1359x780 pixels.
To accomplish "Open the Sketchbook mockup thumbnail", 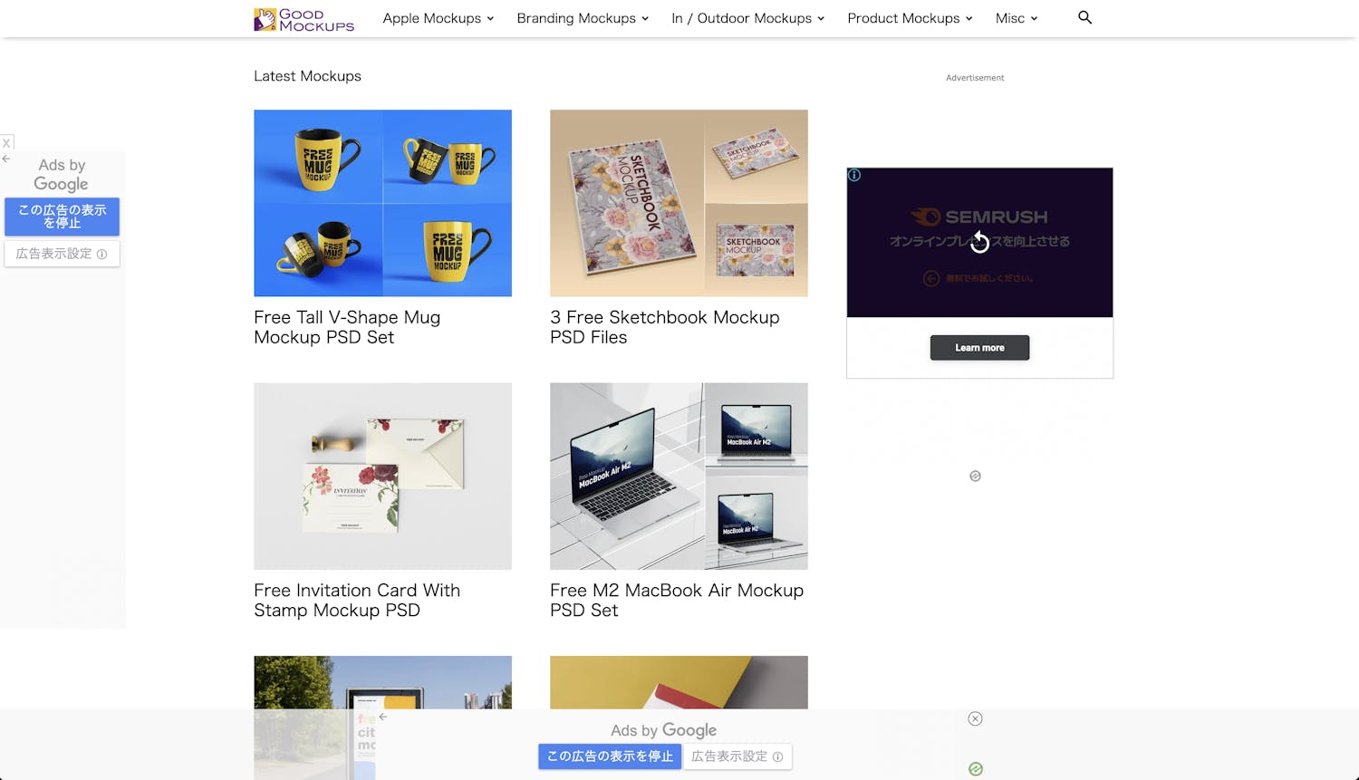I will point(679,203).
